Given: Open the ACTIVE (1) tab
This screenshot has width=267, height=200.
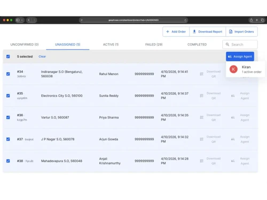Looking at the screenshot, I should click(x=111, y=44).
